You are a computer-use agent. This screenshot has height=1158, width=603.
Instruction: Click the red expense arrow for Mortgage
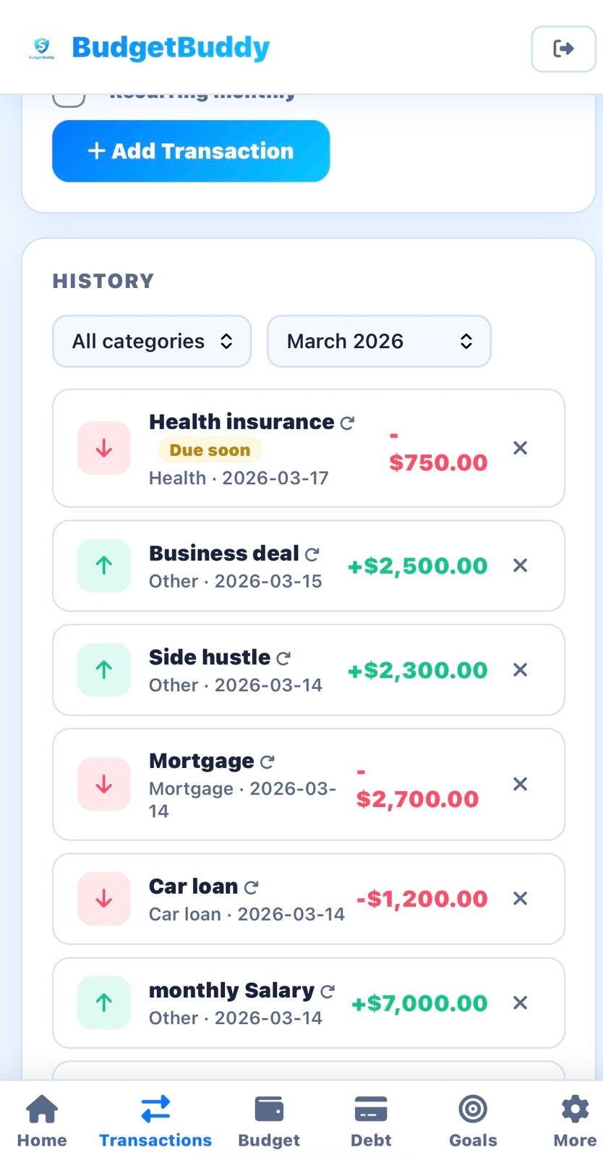point(103,784)
